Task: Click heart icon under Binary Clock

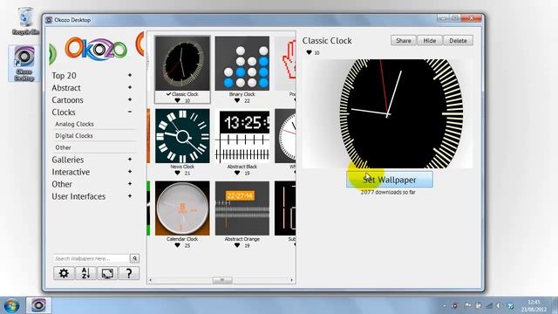Action: [x=237, y=101]
